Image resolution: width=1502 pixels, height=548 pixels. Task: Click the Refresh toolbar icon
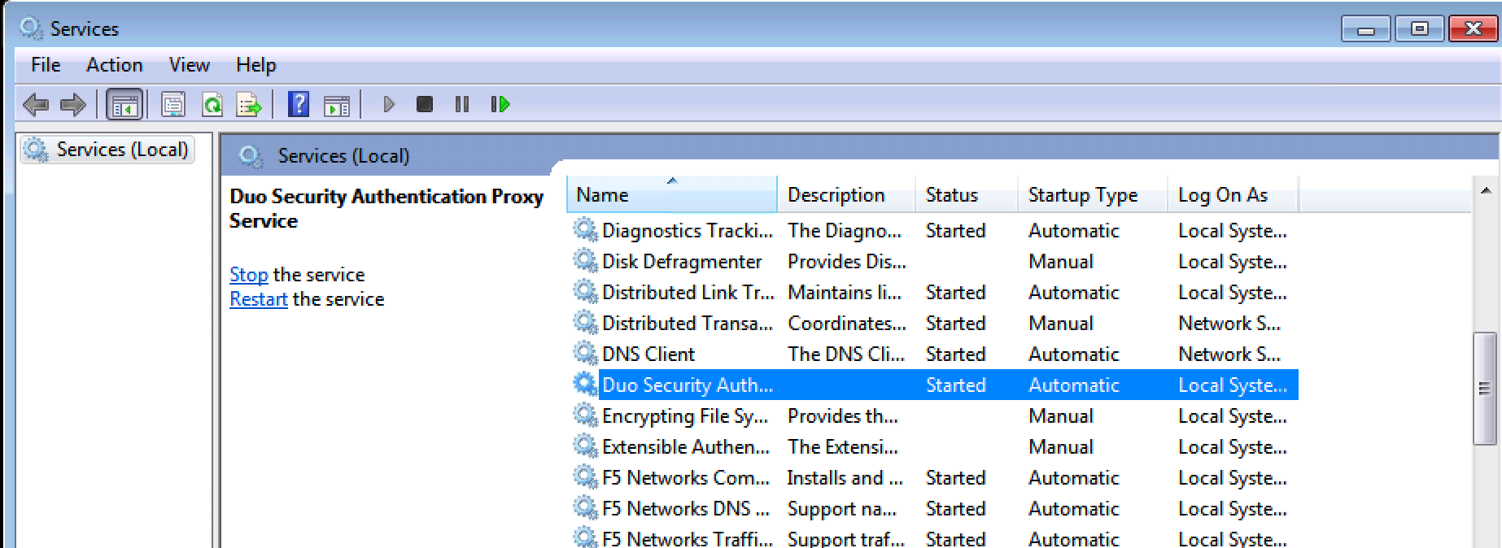point(212,104)
